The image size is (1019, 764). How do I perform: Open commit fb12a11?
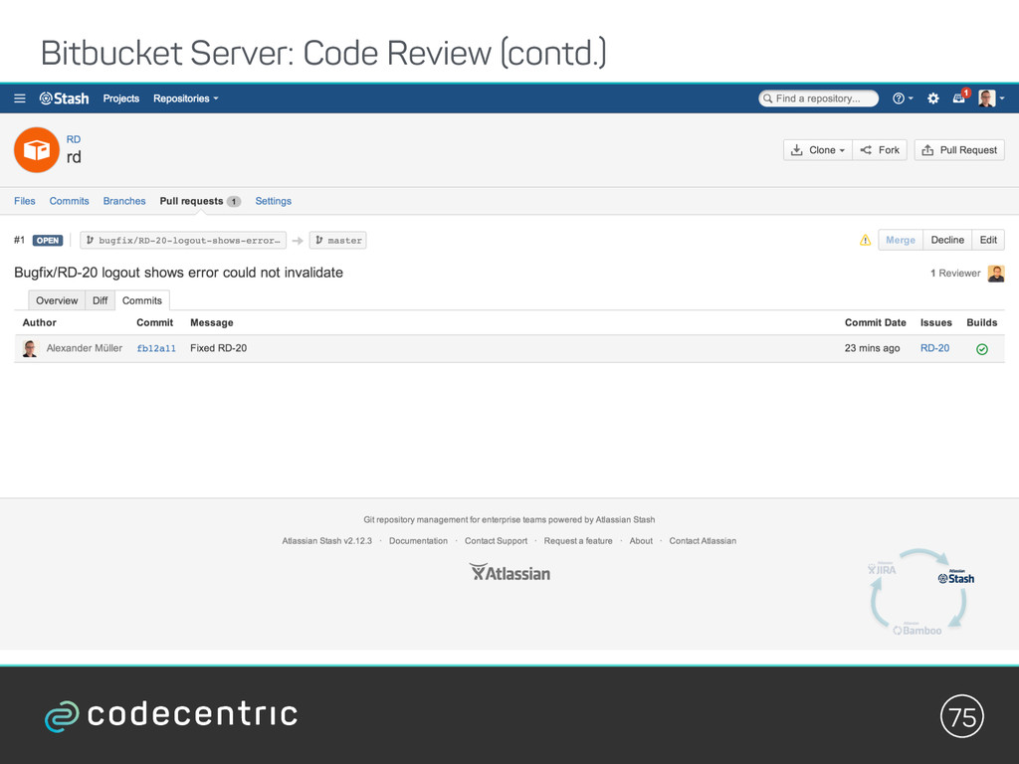(x=156, y=349)
